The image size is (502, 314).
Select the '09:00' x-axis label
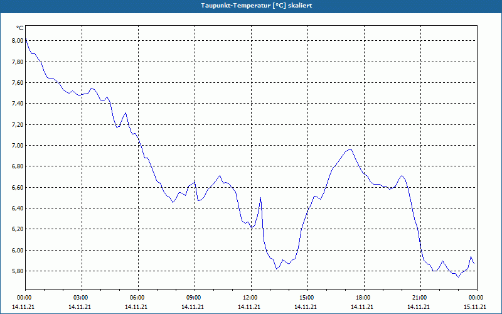(195, 298)
